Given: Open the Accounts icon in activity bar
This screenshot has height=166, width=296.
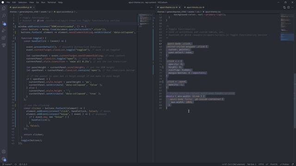Looking at the screenshot, I should [x=4, y=152].
